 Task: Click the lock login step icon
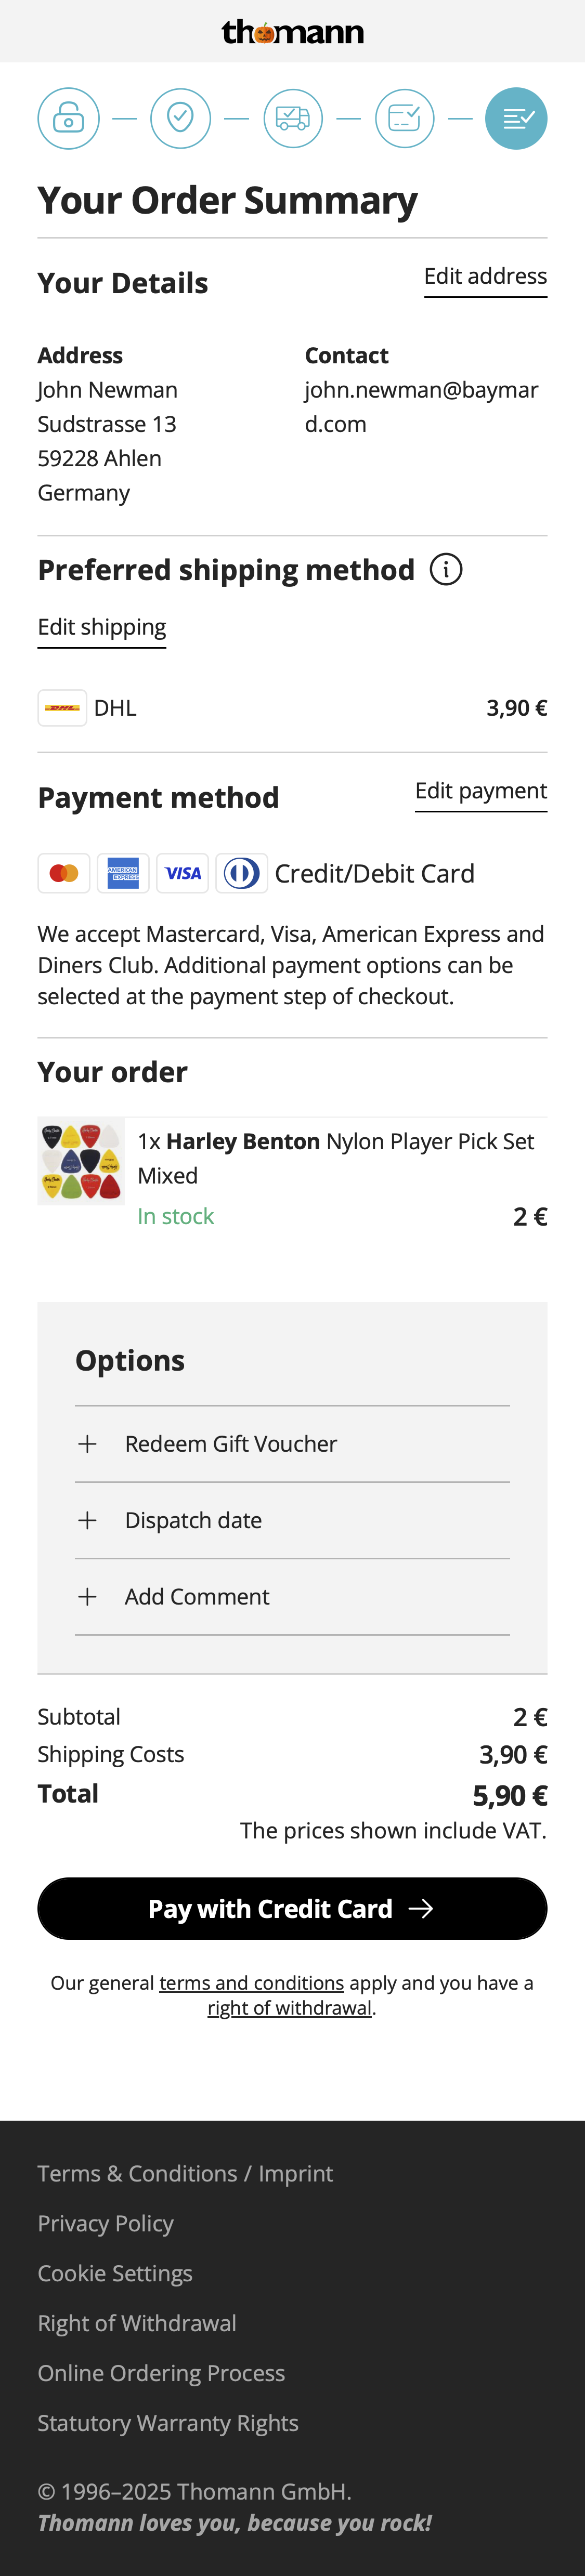point(68,118)
